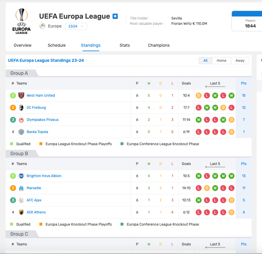Collapse the Group A section header

(19, 73)
